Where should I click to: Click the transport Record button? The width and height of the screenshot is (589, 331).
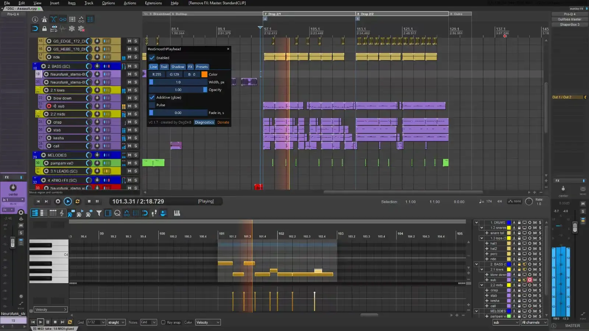(x=58, y=202)
